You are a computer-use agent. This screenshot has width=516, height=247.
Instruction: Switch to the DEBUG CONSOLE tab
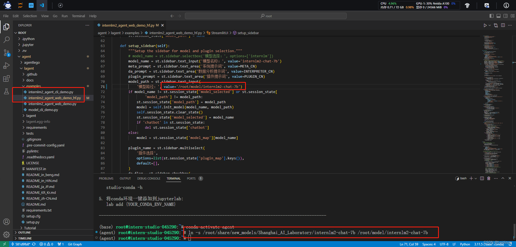(149, 178)
